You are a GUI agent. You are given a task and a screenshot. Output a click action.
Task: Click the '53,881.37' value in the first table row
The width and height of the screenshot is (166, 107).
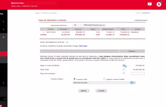[x=111, y=32]
